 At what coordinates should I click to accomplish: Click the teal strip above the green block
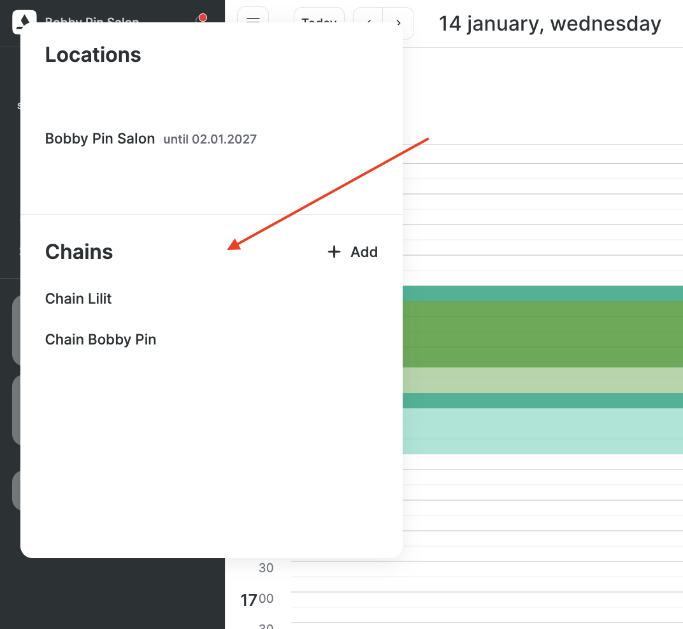(543, 293)
